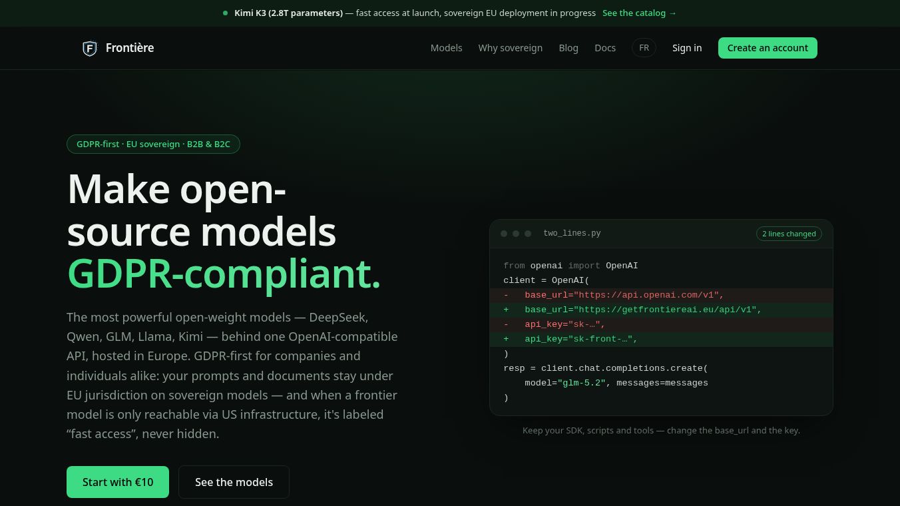The width and height of the screenshot is (900, 506).
Task: Click the Sign in link
Action: (687, 48)
